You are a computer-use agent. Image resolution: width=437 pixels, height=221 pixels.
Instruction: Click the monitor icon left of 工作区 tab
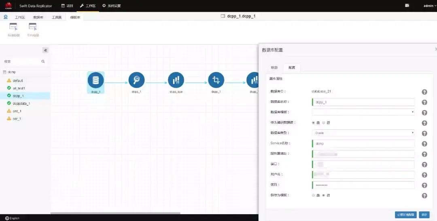click(6, 17)
